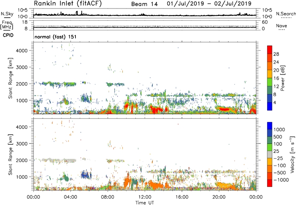
Task: Click the '500' label on velocity scale
Action: coord(278,137)
